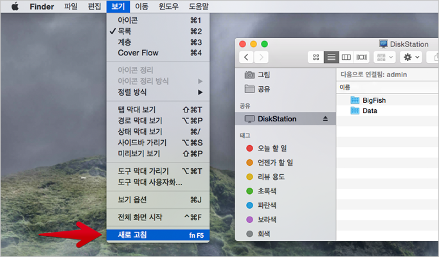439x257 pixels.
Task: Switch to column view in toolbar
Action: coord(346,57)
